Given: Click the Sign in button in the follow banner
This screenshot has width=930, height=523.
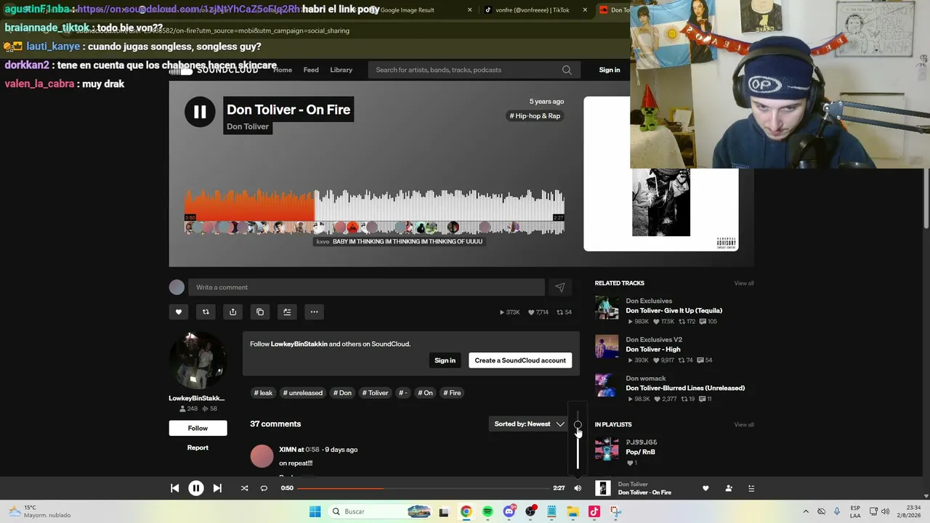Looking at the screenshot, I should (445, 360).
